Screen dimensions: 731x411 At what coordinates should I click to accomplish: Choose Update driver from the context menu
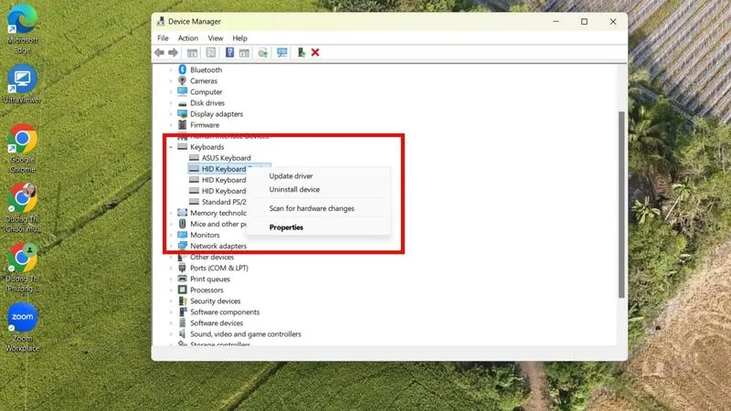[x=291, y=176]
